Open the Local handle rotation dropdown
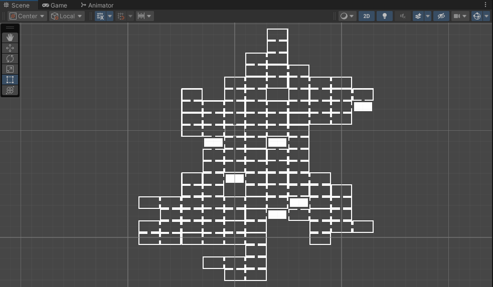The width and height of the screenshot is (493, 287). (67, 16)
